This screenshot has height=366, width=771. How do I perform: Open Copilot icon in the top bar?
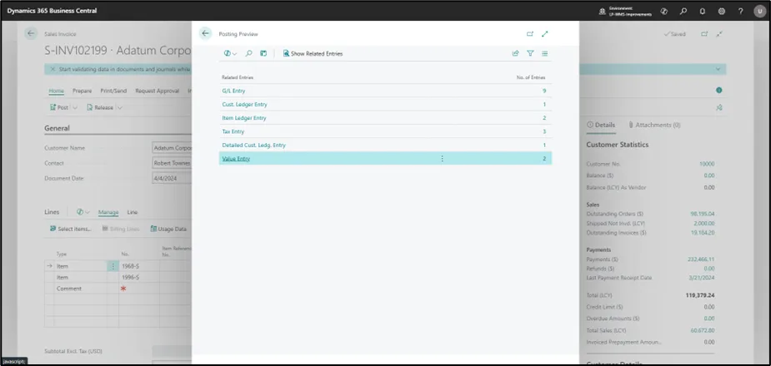tap(664, 11)
